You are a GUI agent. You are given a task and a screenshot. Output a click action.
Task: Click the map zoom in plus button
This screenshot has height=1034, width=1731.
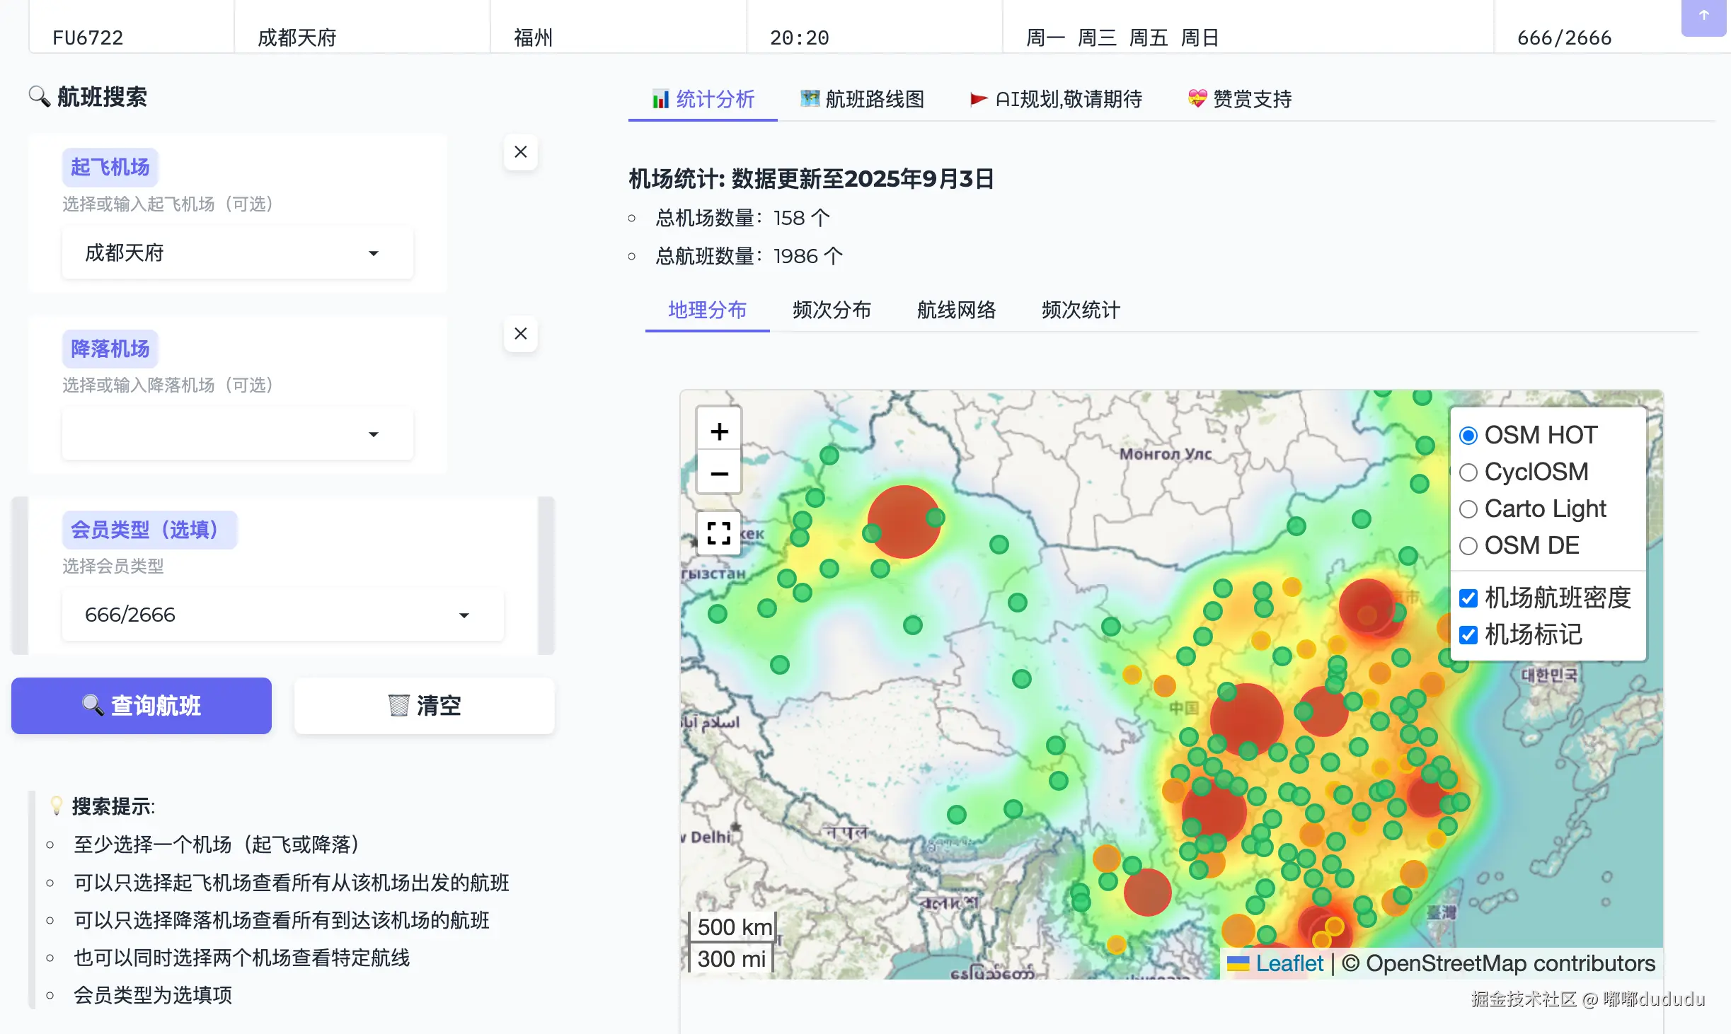719,431
